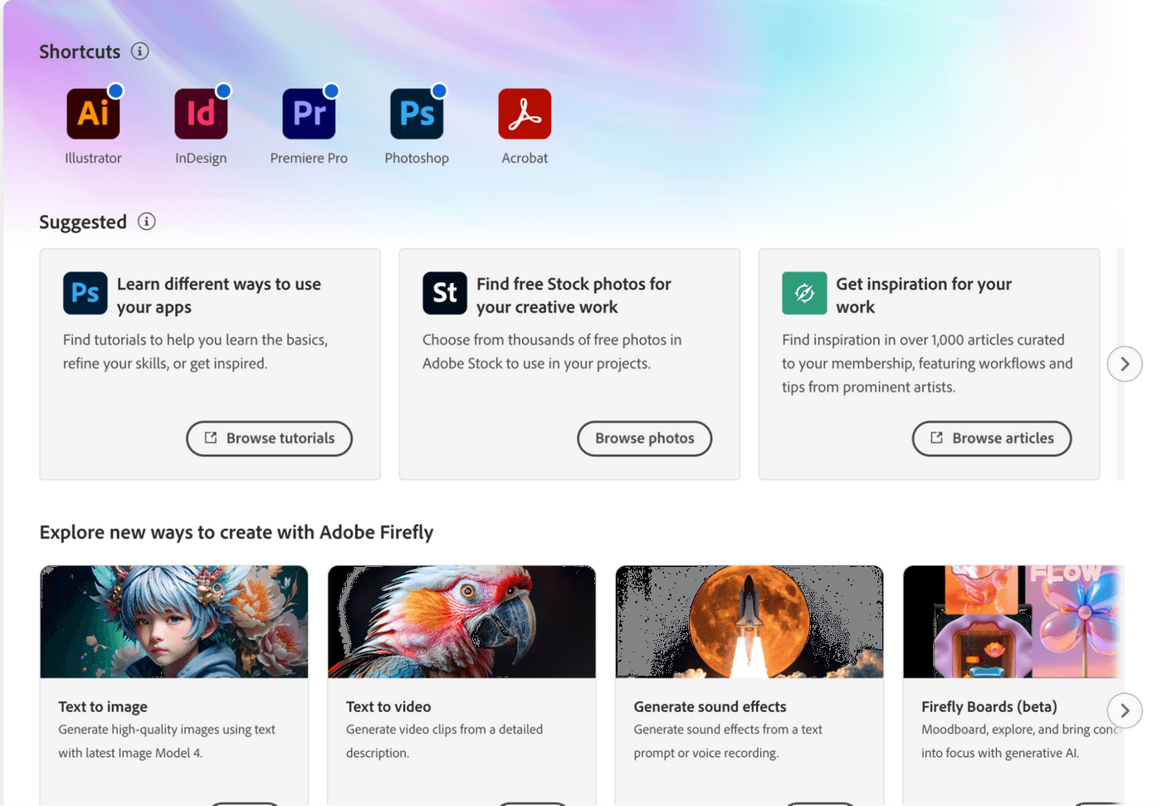Launch InDesign from Shortcuts
The height and width of the screenshot is (806, 1162).
pyautogui.click(x=201, y=115)
